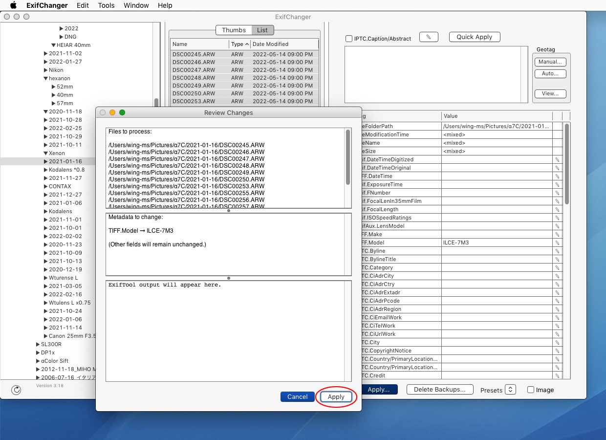Viewport: 606px width, 440px height.
Task: Click the edit pencil for the TIFF Model row
Action: coord(557,242)
